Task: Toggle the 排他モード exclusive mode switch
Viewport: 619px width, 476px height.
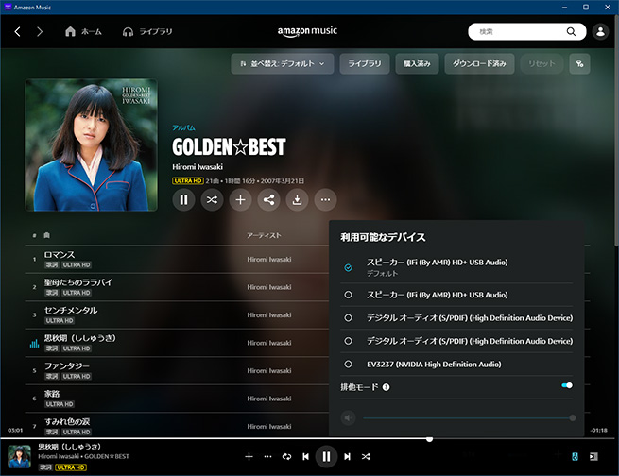Action: pyautogui.click(x=567, y=385)
